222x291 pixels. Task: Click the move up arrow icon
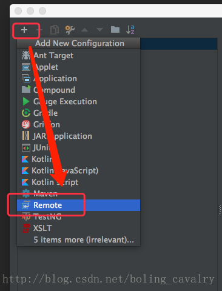[x=84, y=30]
